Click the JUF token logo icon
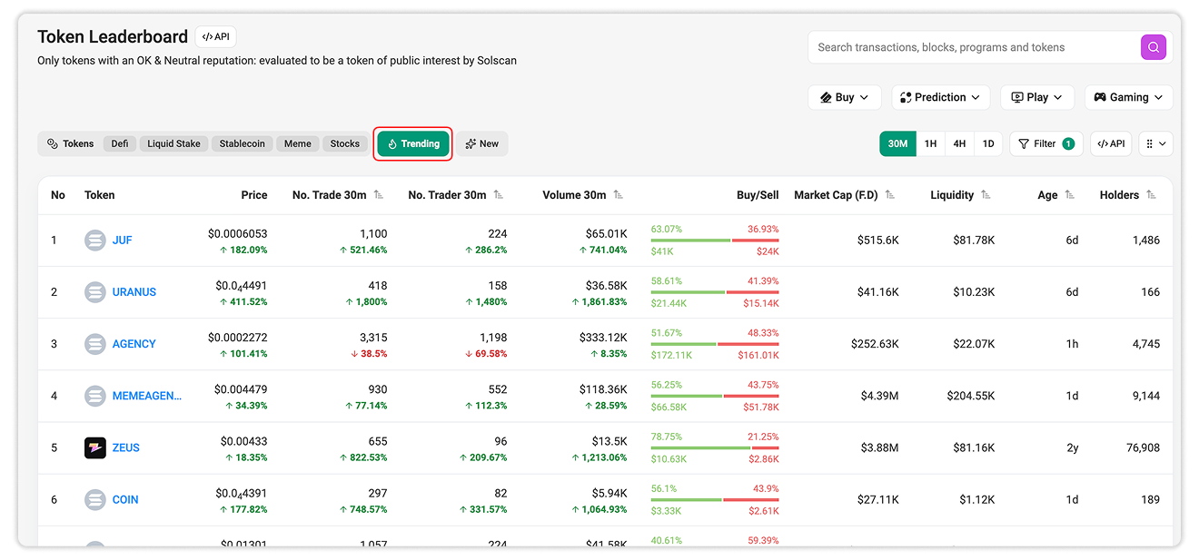Image resolution: width=1199 pixels, height=560 pixels. click(x=95, y=241)
